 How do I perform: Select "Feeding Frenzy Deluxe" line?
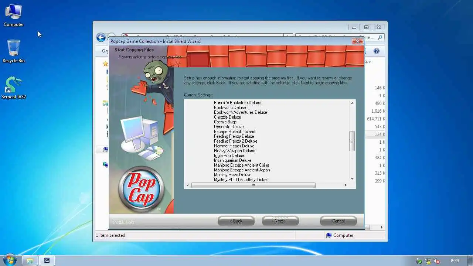click(x=234, y=136)
